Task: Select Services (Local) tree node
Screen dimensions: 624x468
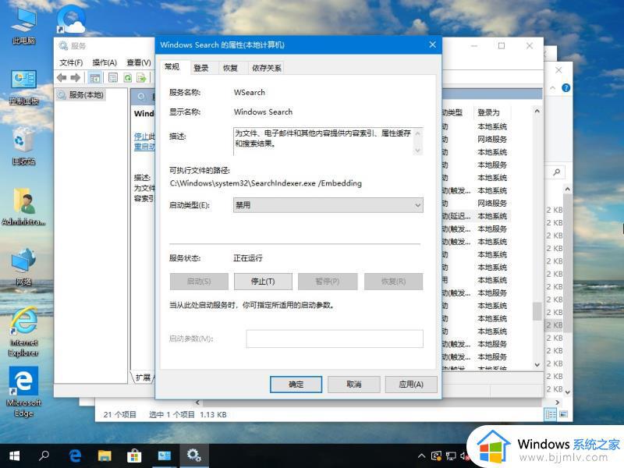Action: (80, 94)
